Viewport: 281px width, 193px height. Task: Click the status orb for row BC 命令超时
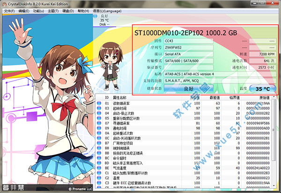pos(99,158)
